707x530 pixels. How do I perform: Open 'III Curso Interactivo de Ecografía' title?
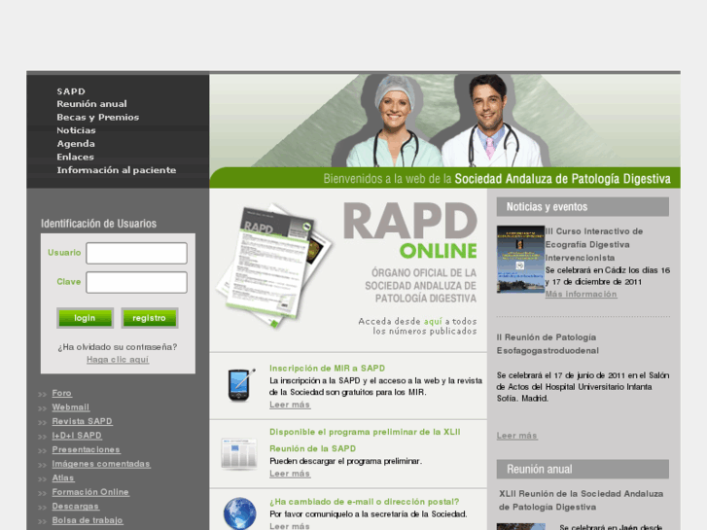click(x=594, y=244)
